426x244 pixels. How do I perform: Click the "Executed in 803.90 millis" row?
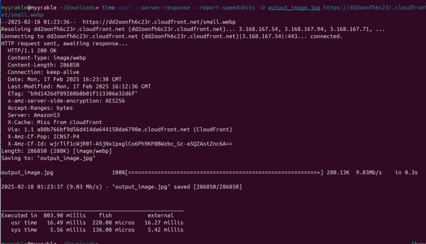click(44, 215)
